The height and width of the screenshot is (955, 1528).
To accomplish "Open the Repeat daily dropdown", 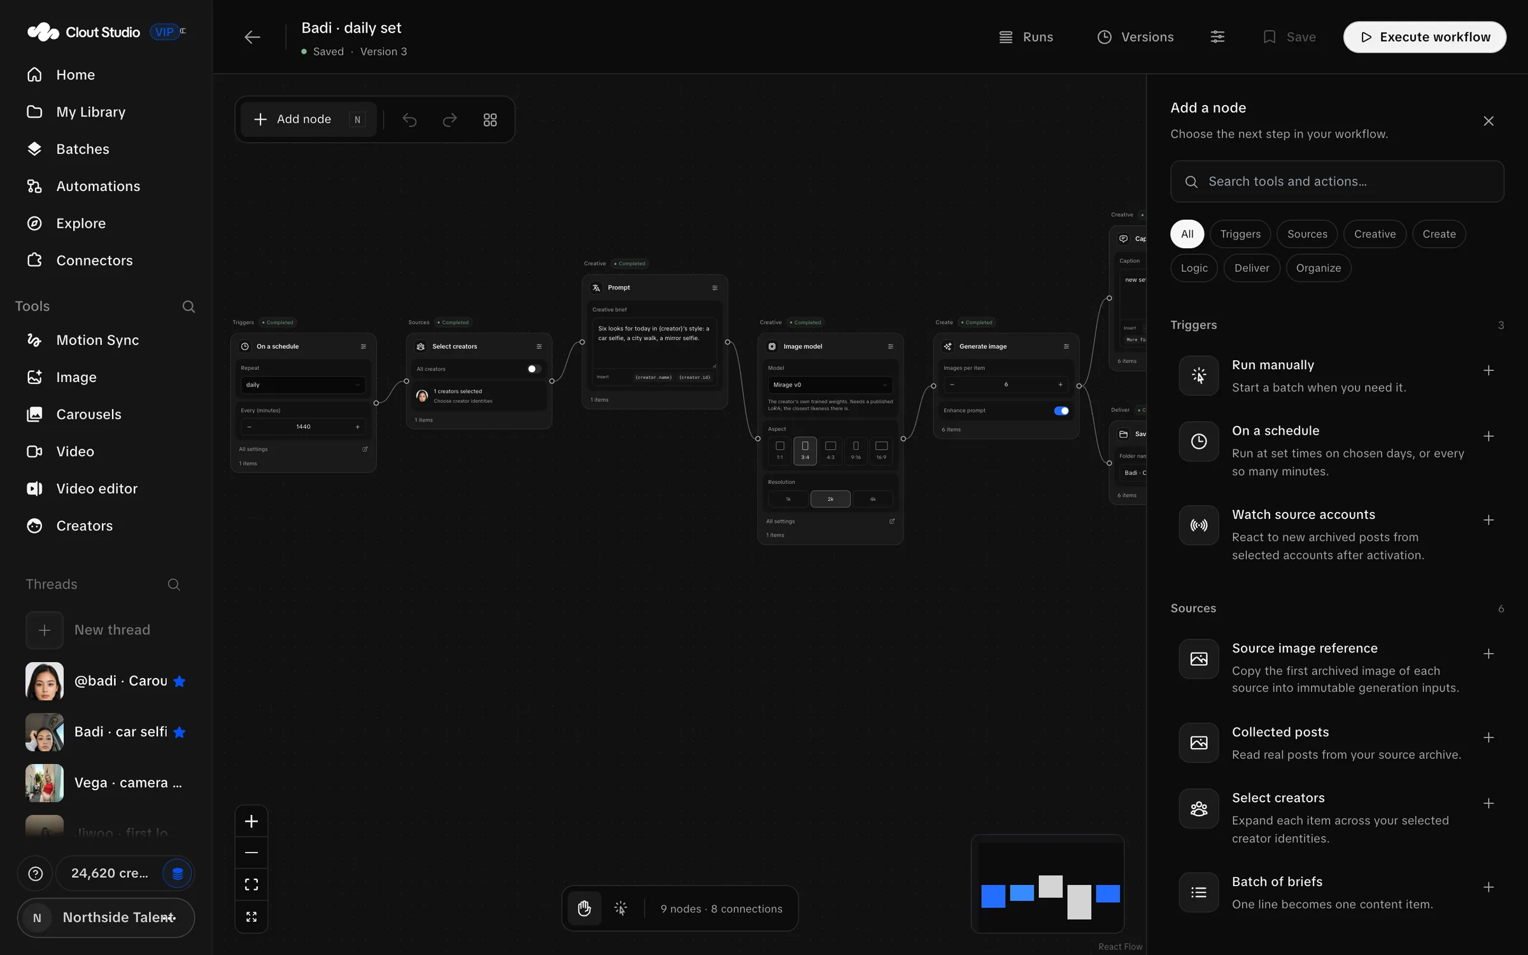I will 303,385.
